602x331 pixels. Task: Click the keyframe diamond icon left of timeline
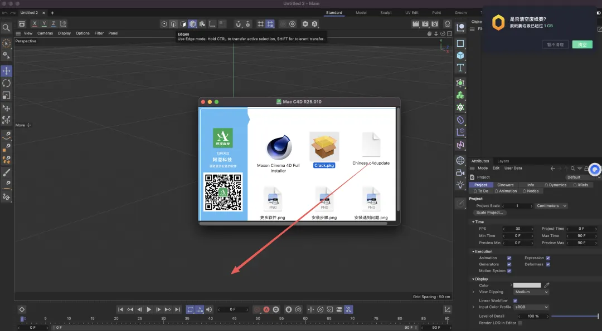tap(22, 309)
